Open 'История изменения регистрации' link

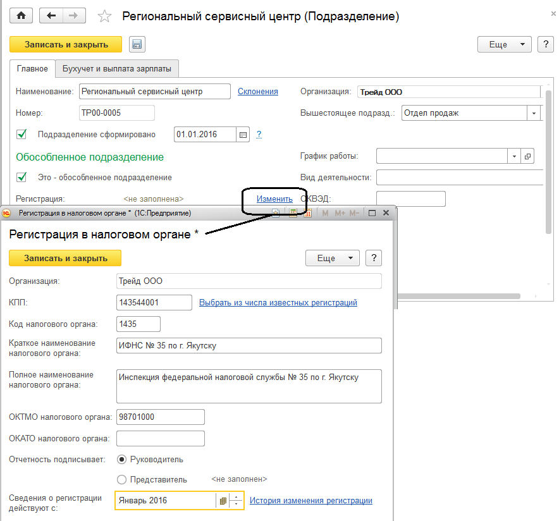pos(311,501)
